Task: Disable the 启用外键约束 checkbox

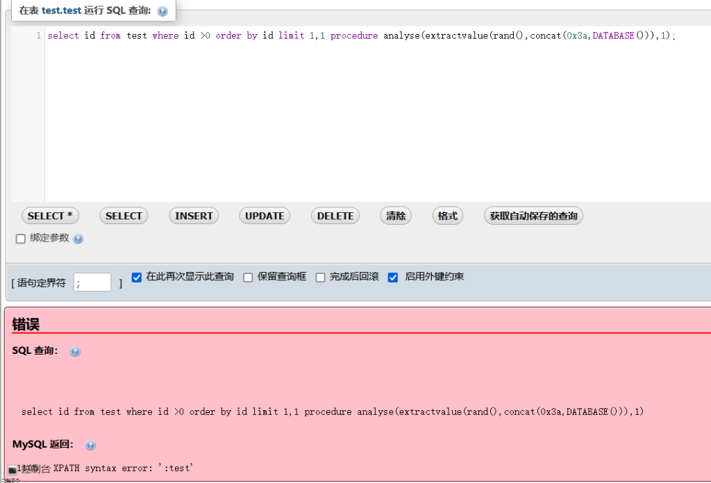Action: pos(393,277)
